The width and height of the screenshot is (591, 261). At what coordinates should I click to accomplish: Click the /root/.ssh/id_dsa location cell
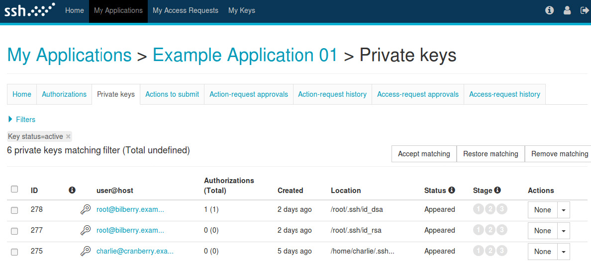click(357, 209)
